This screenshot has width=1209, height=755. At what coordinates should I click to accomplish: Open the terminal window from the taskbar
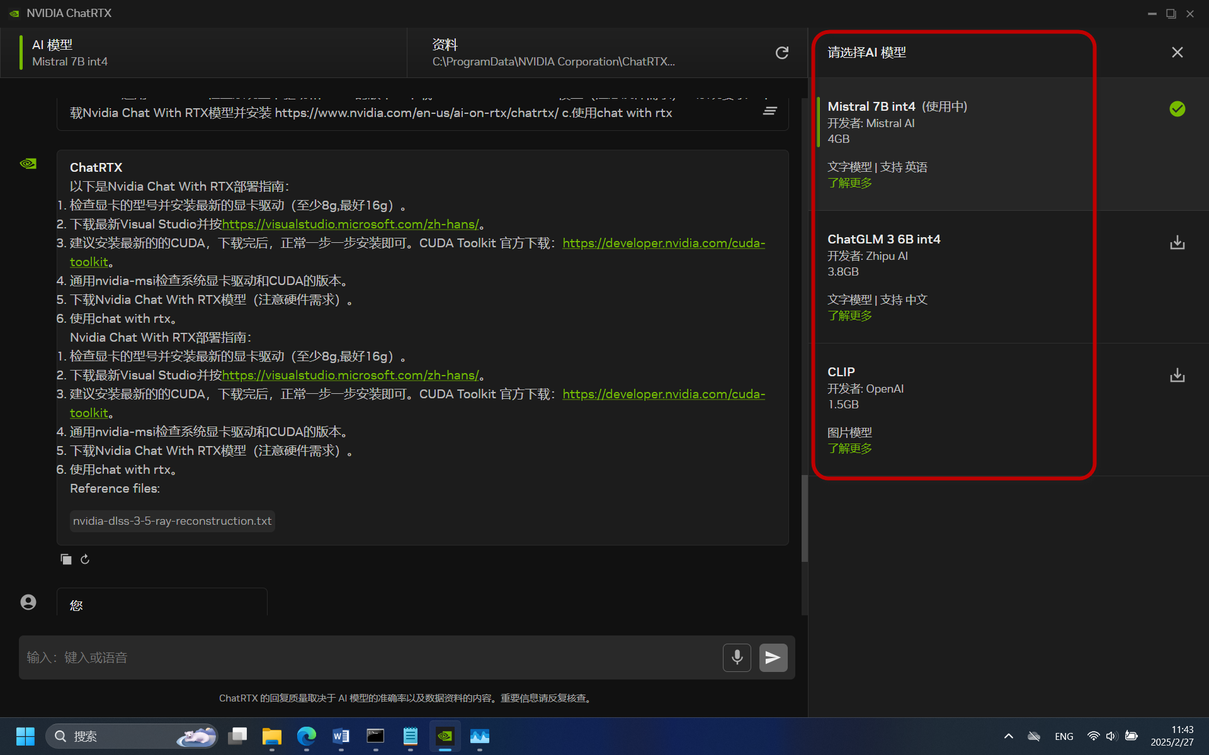point(376,736)
